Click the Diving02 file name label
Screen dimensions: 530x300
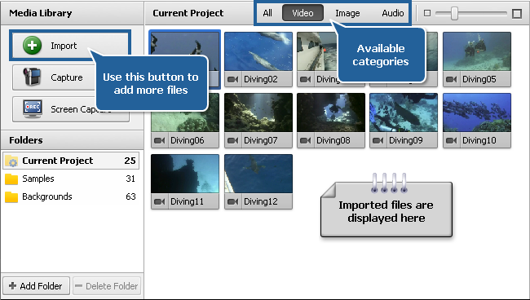click(261, 79)
